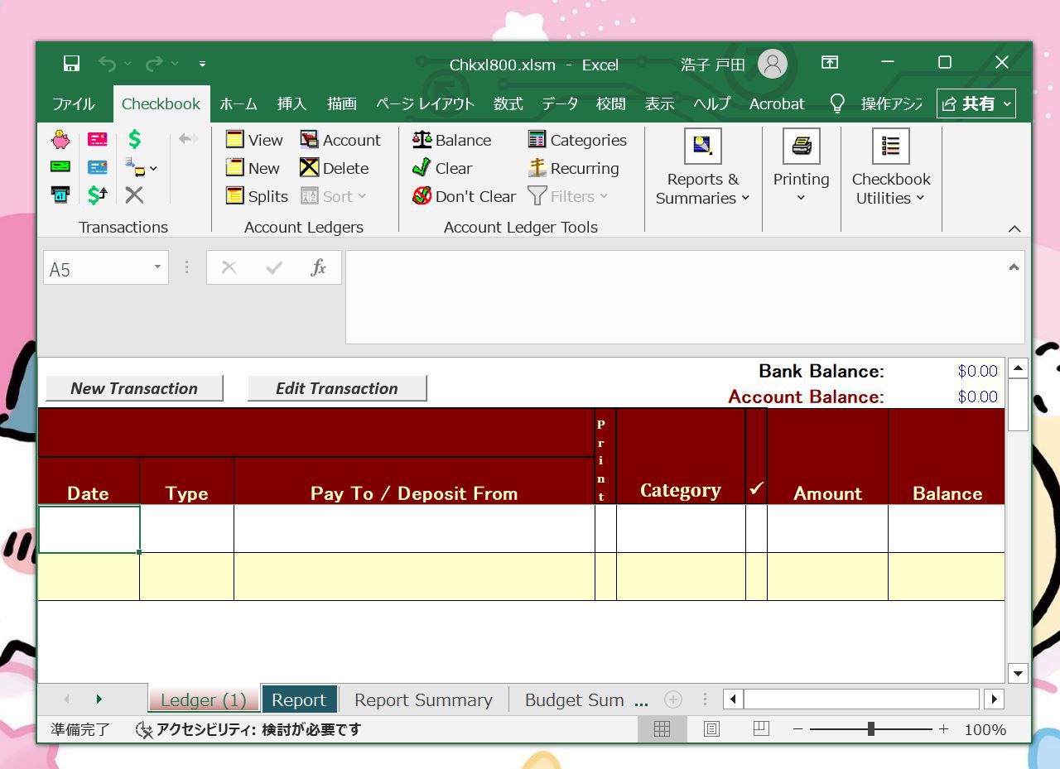Open the Categories tool
This screenshot has width=1060, height=769.
click(577, 140)
